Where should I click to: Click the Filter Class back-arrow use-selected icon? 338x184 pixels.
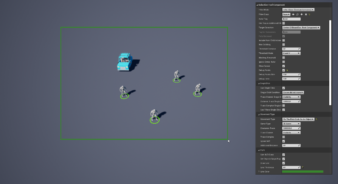click(293, 14)
